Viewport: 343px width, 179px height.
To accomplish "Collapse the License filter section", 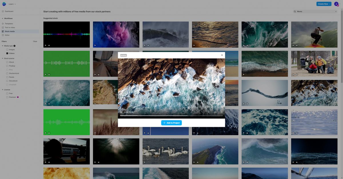I will (2, 89).
